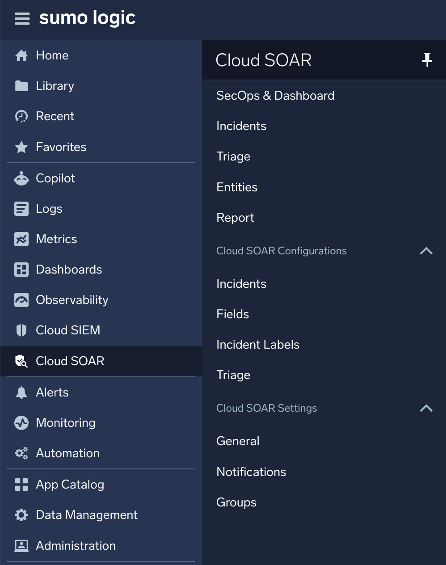Open the Notifications settings page
Screen dimensions: 446x565
tap(251, 472)
